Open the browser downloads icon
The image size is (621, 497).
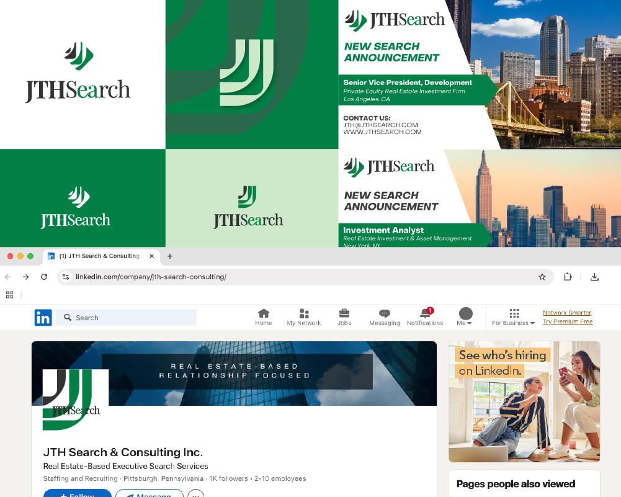click(x=594, y=277)
